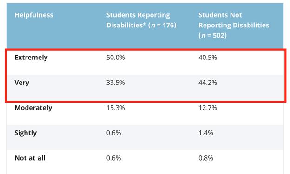
Task: Click the Students Reporting Disabilities header
Action: (x=141, y=20)
